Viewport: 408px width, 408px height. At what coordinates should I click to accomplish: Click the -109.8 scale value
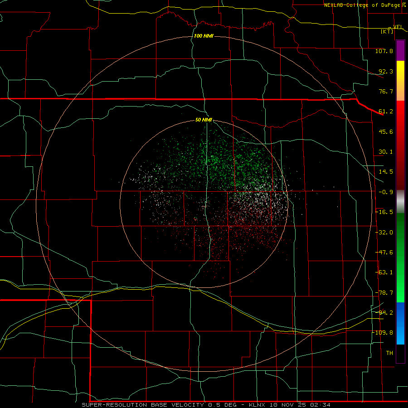383,333
